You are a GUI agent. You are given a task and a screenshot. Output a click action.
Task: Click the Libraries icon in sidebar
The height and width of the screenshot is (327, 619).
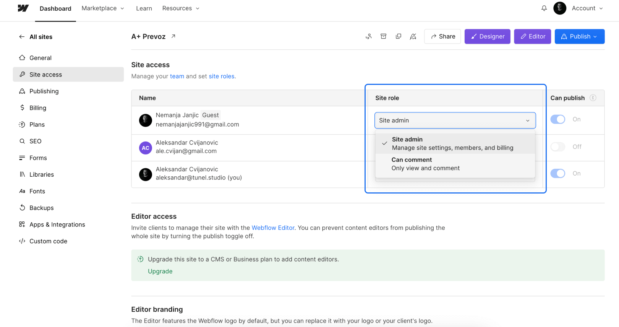pos(22,174)
